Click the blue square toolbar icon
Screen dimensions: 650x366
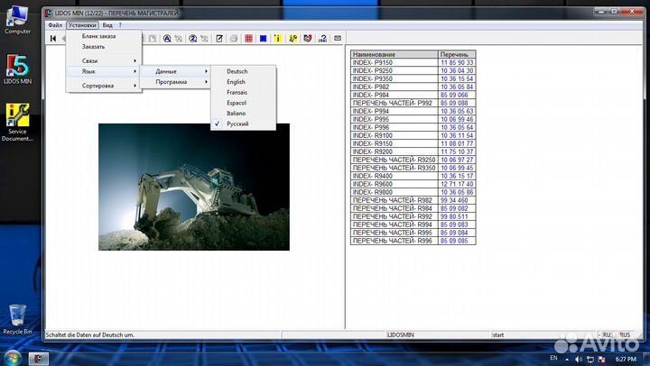pos(262,38)
